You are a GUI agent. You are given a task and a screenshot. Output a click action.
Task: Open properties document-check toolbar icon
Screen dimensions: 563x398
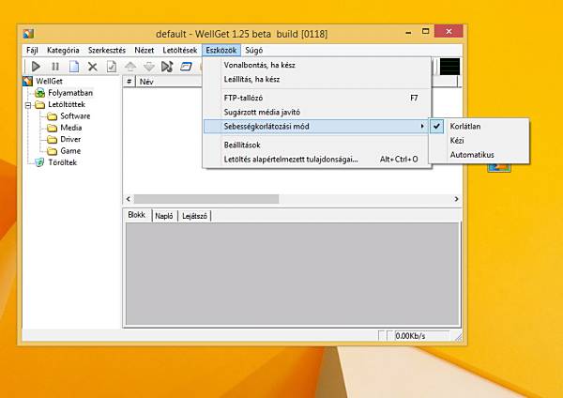point(112,67)
